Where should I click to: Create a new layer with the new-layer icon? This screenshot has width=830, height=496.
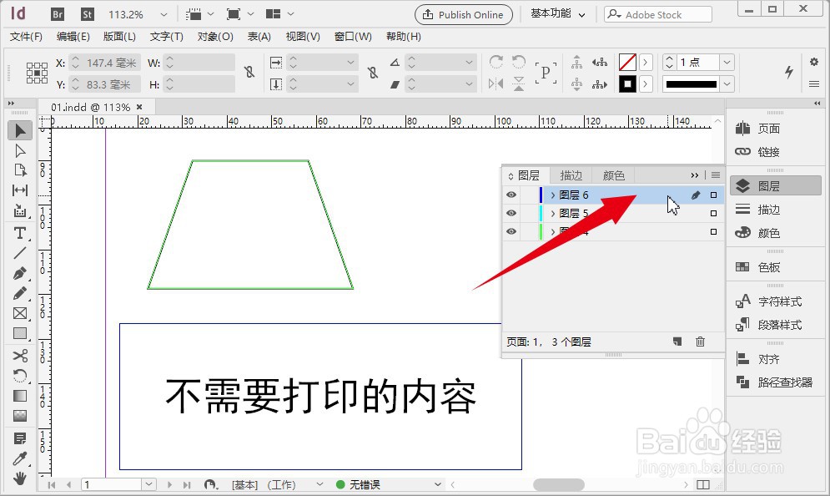click(677, 342)
